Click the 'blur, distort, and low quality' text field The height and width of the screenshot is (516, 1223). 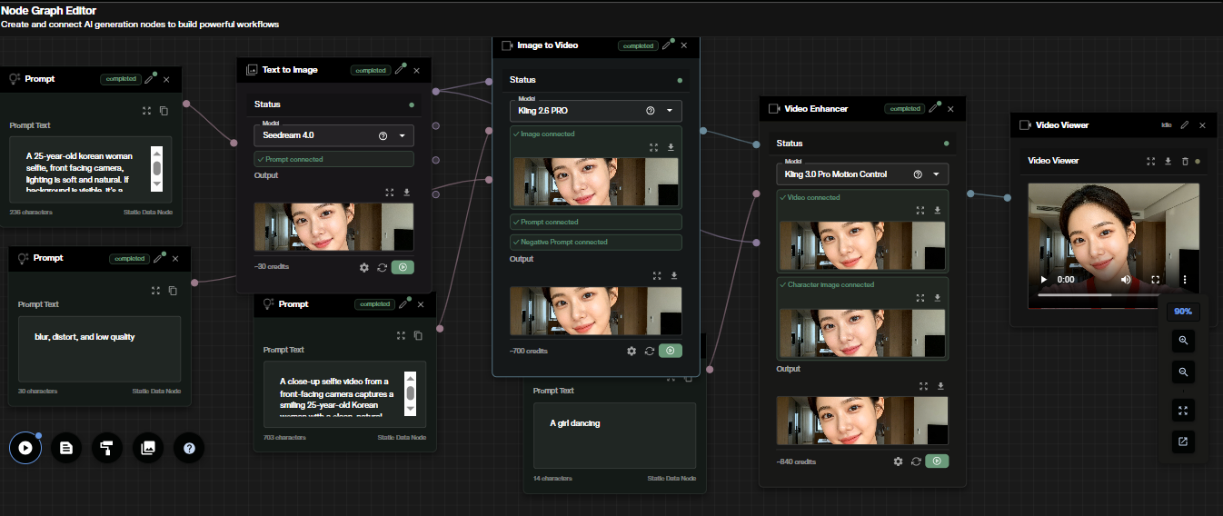(x=99, y=349)
